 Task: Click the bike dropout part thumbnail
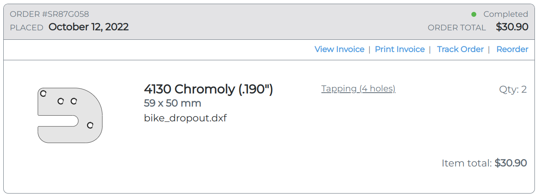point(70,115)
